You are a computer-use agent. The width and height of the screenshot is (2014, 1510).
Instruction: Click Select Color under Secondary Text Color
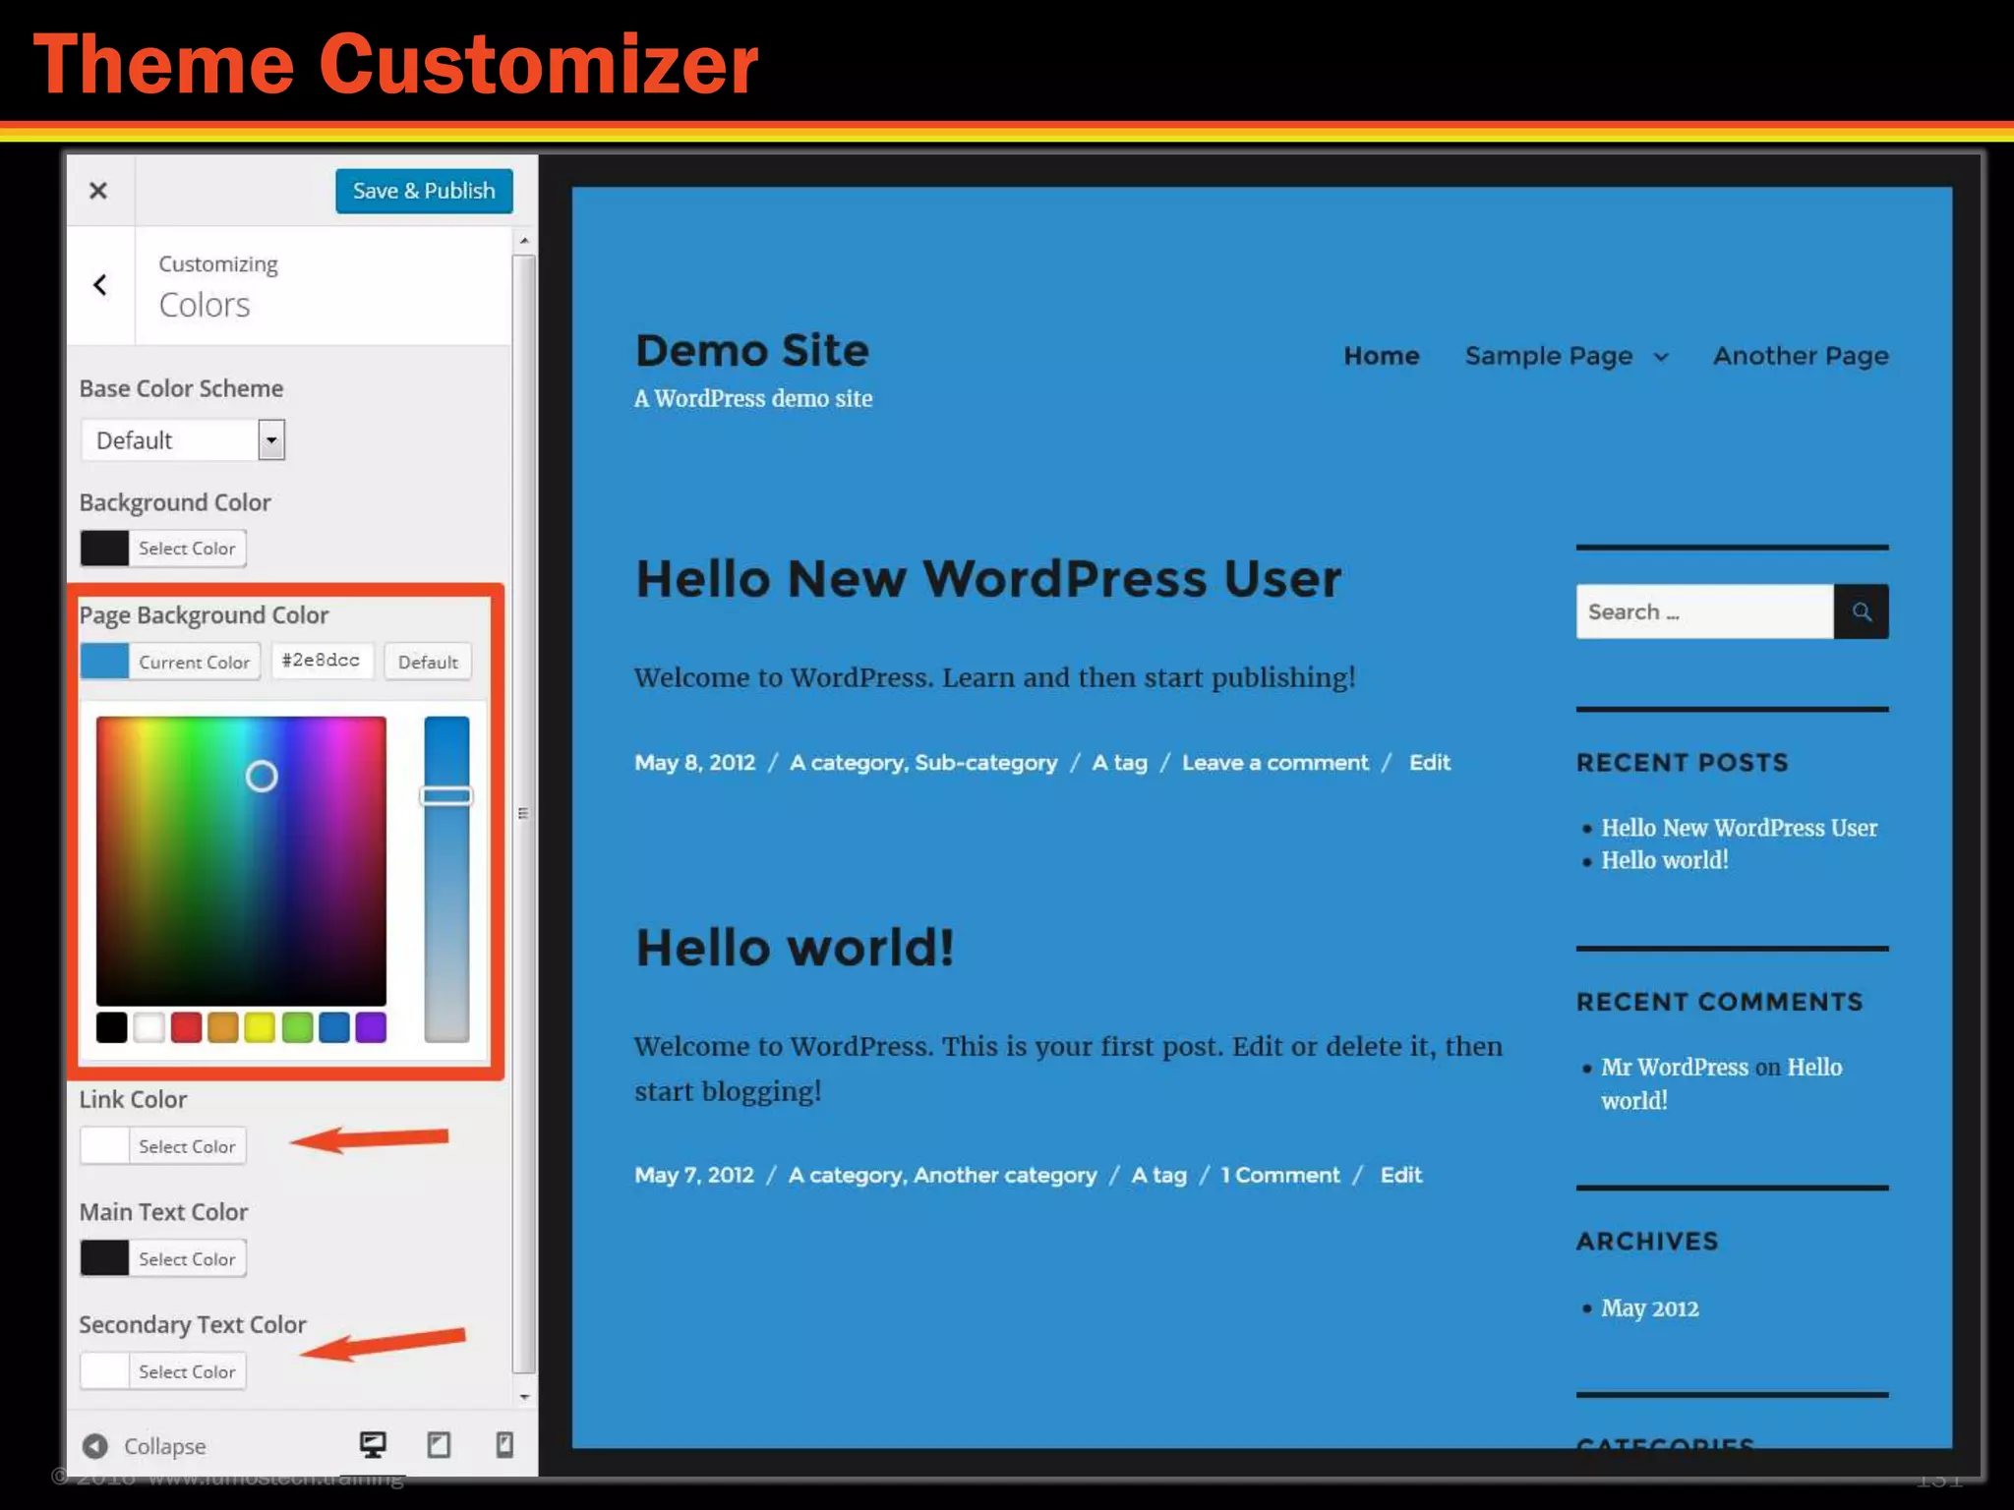pos(187,1371)
